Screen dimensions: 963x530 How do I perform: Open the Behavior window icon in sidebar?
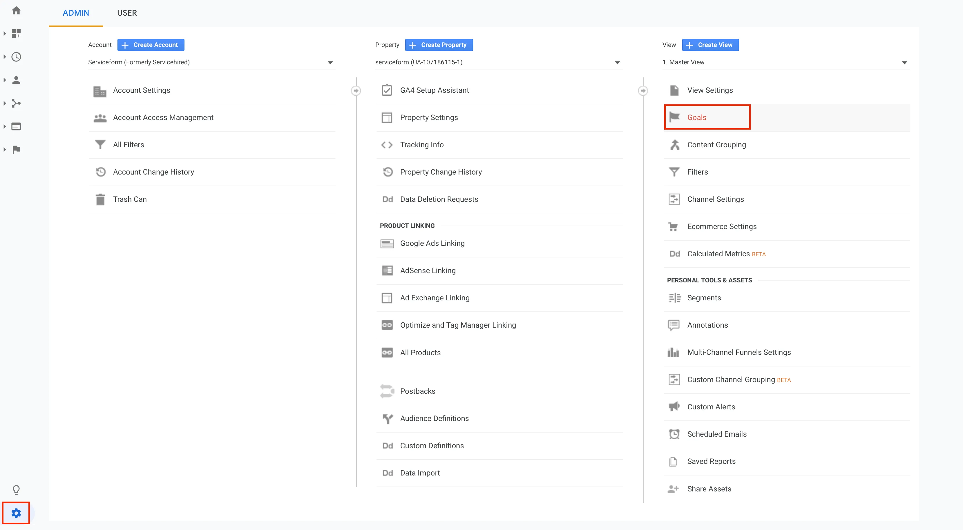coord(16,126)
